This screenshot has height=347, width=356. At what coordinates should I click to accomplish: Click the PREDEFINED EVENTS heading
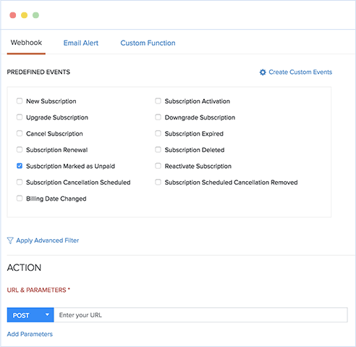[38, 72]
